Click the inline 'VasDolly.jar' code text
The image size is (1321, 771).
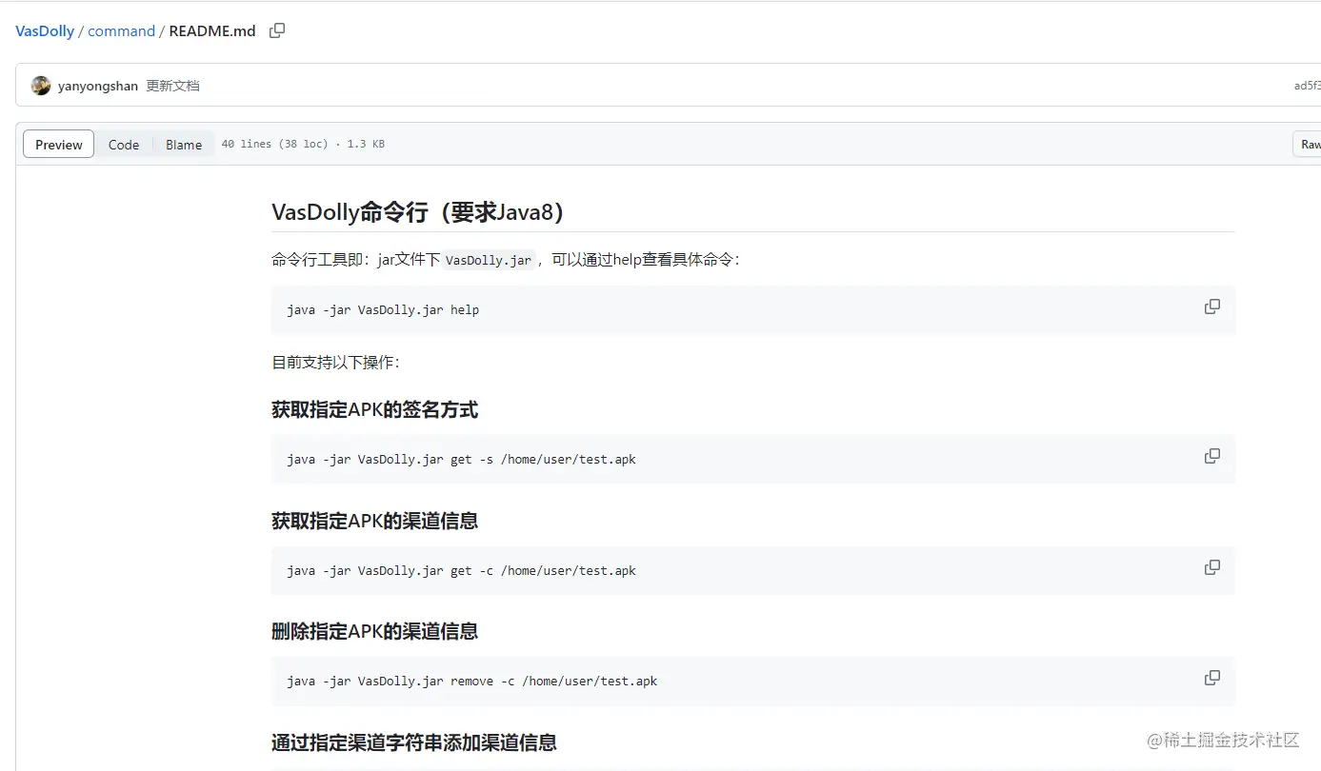tap(489, 260)
